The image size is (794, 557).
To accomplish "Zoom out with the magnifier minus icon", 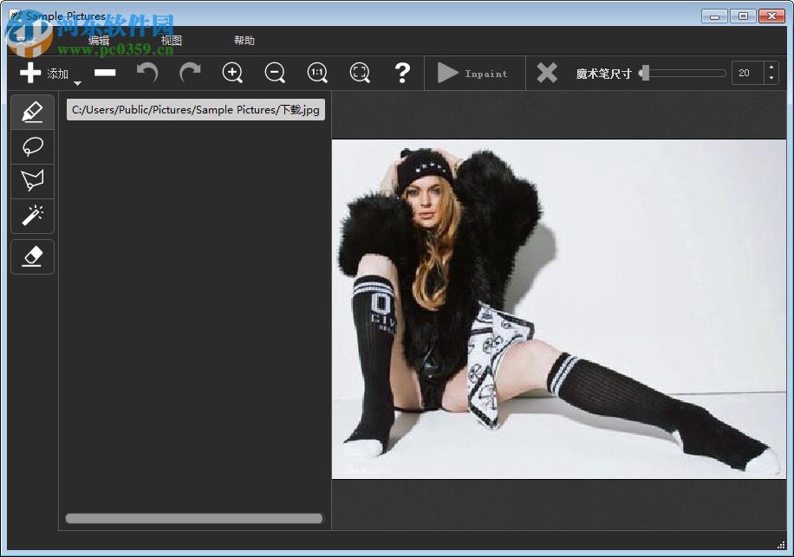I will 275,74.
